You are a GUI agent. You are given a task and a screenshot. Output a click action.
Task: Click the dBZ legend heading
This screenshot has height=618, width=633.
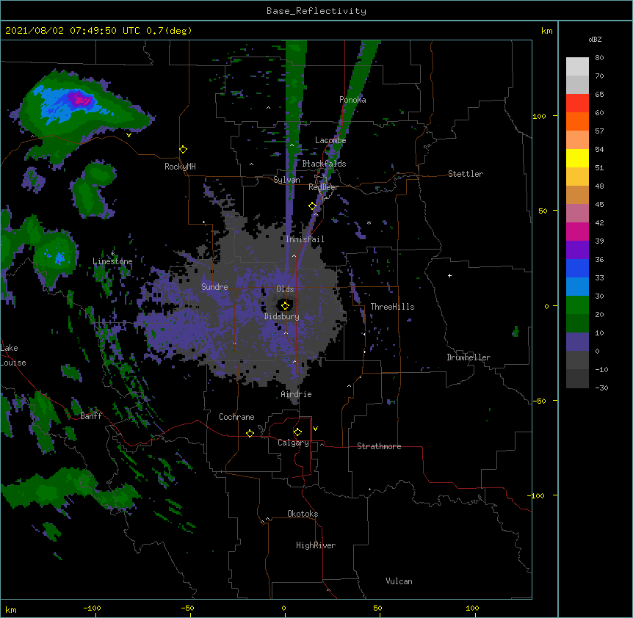point(595,39)
